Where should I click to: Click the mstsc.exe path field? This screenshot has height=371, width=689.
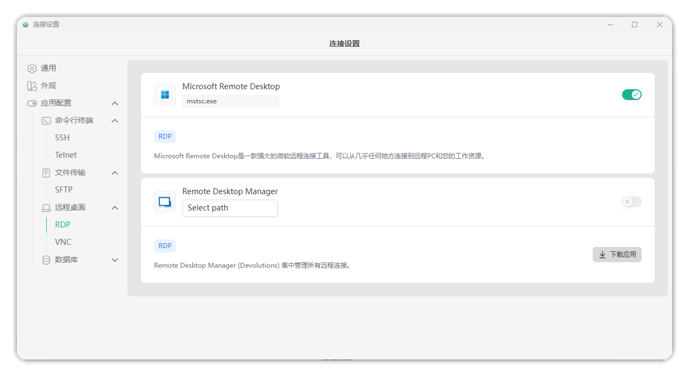230,101
